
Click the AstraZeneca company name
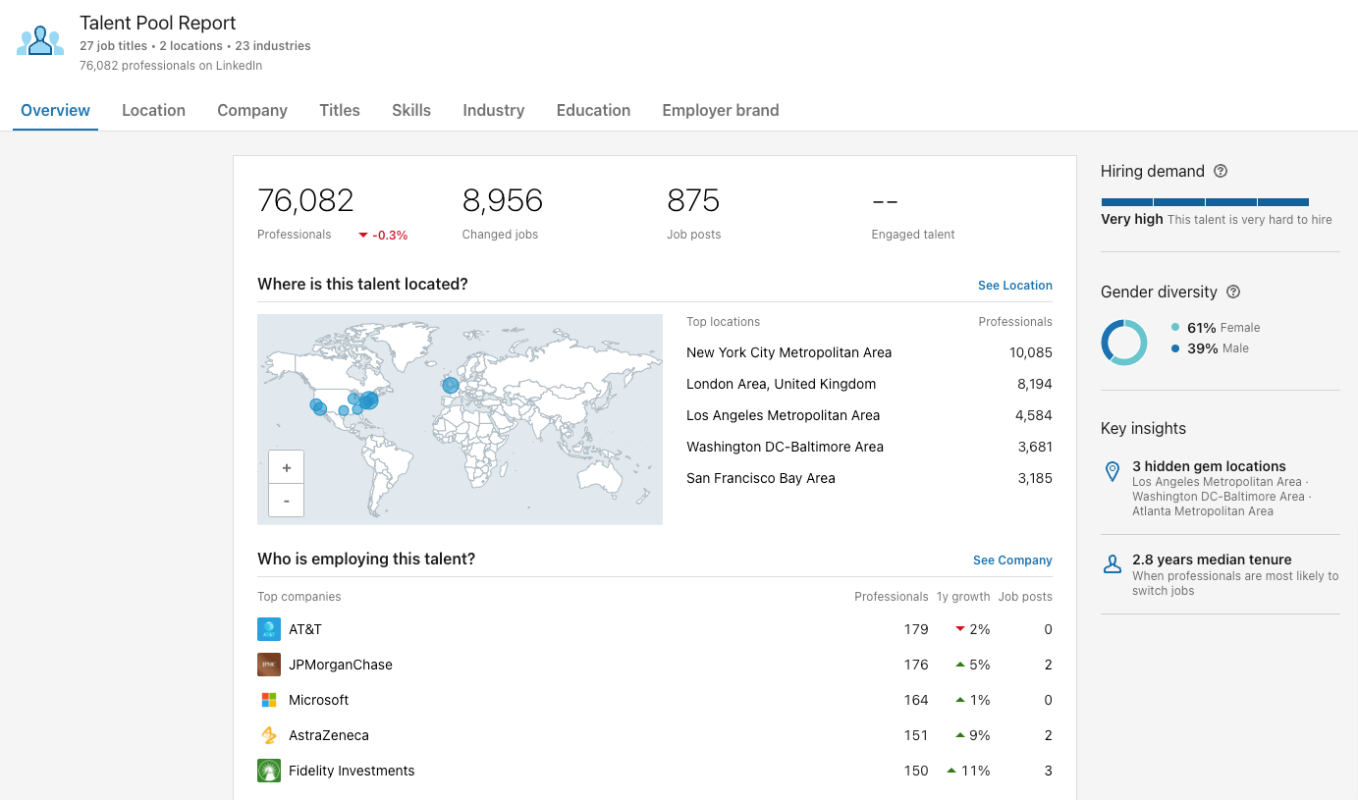[329, 735]
